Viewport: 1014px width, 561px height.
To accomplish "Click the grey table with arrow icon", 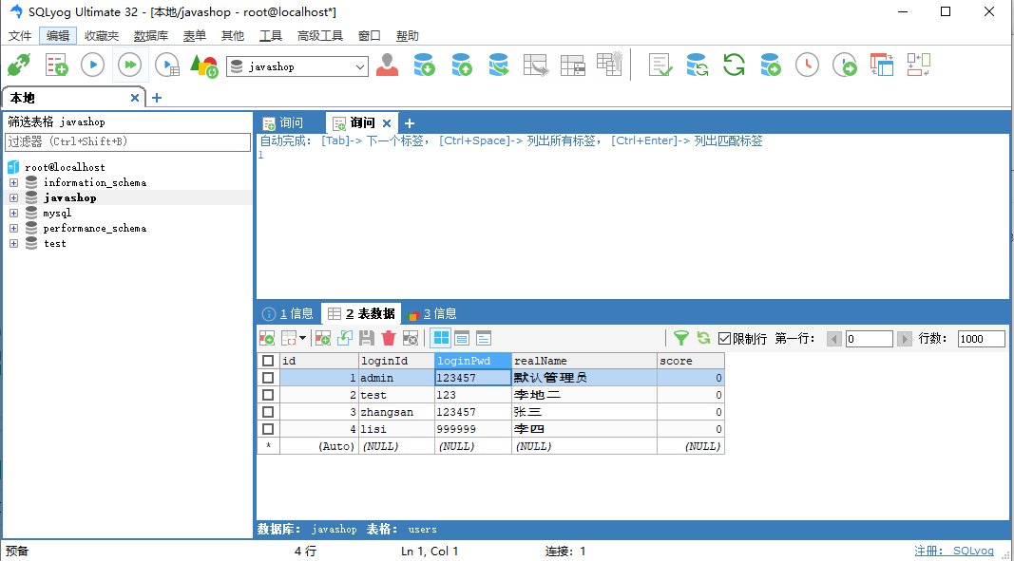I will [535, 65].
